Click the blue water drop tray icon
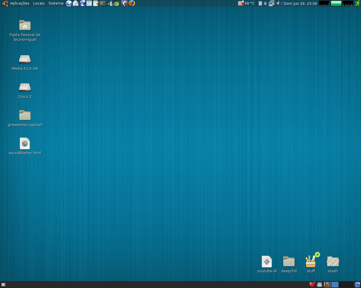 pos(265,3)
